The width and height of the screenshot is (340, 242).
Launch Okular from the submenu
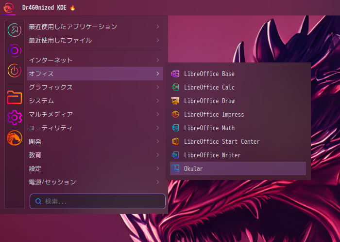(238, 168)
